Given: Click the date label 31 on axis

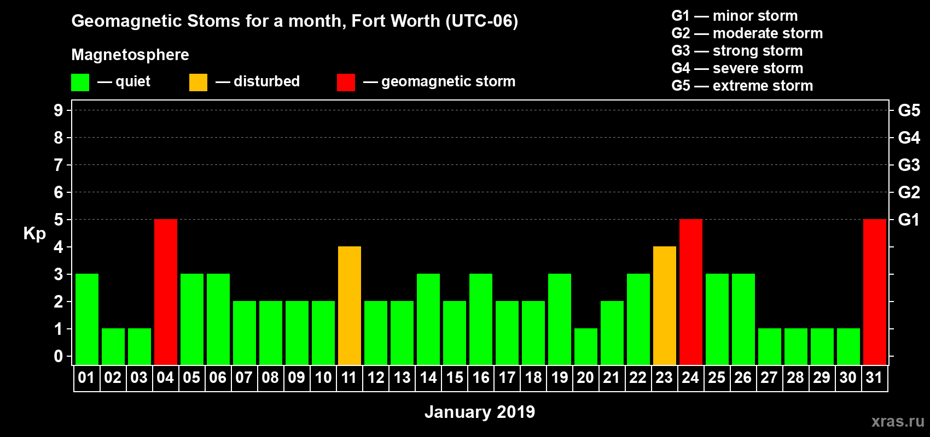Looking at the screenshot, I should 874,377.
